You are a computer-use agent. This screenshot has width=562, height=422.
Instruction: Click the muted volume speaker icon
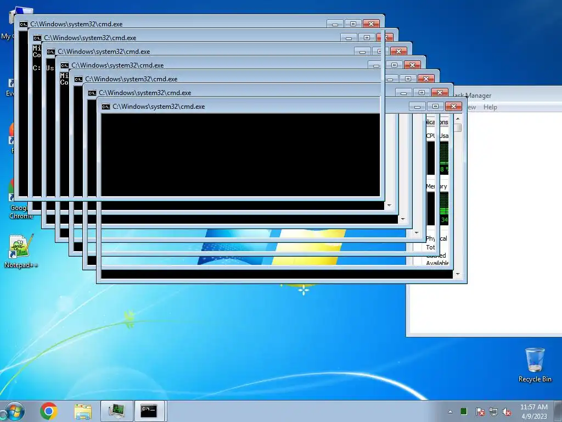(507, 412)
